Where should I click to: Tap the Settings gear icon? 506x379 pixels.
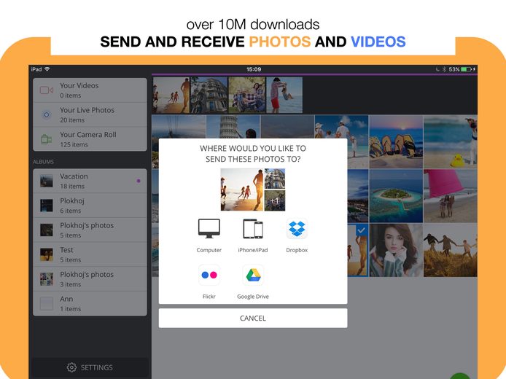coord(71,367)
